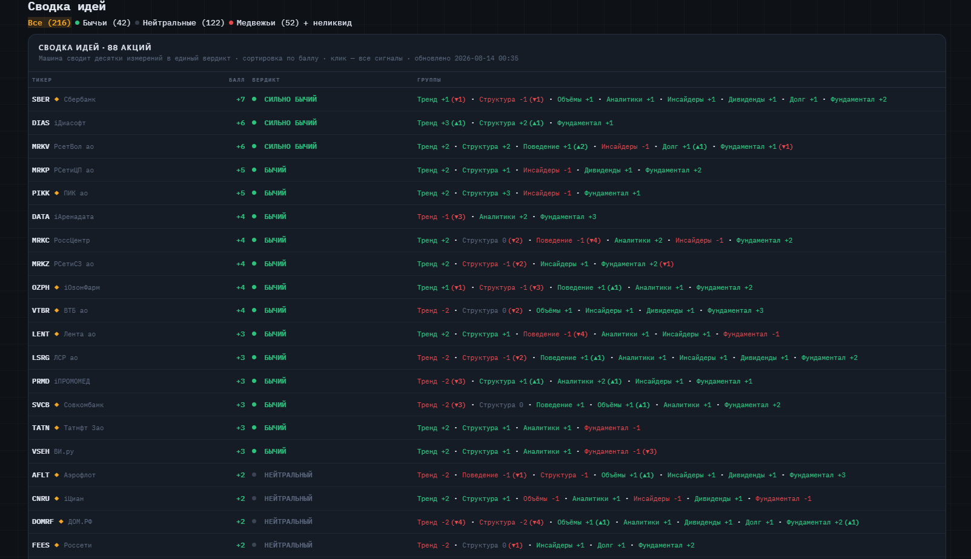
Task: Click the orange diamond beside DOMRF
Action: tap(61, 521)
